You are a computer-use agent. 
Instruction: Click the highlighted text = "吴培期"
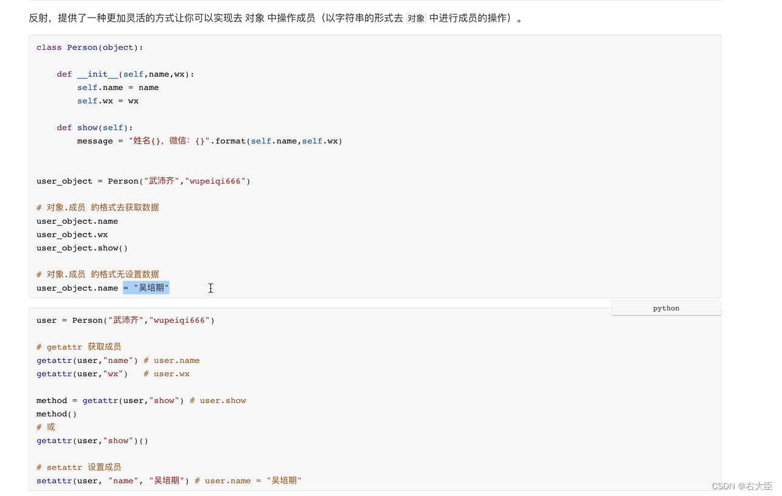pyautogui.click(x=145, y=288)
